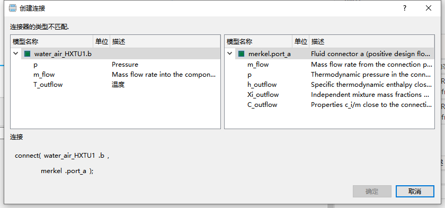This screenshot has height=208, width=445.
Task: Select the Xi_outflow row
Action: click(x=330, y=95)
